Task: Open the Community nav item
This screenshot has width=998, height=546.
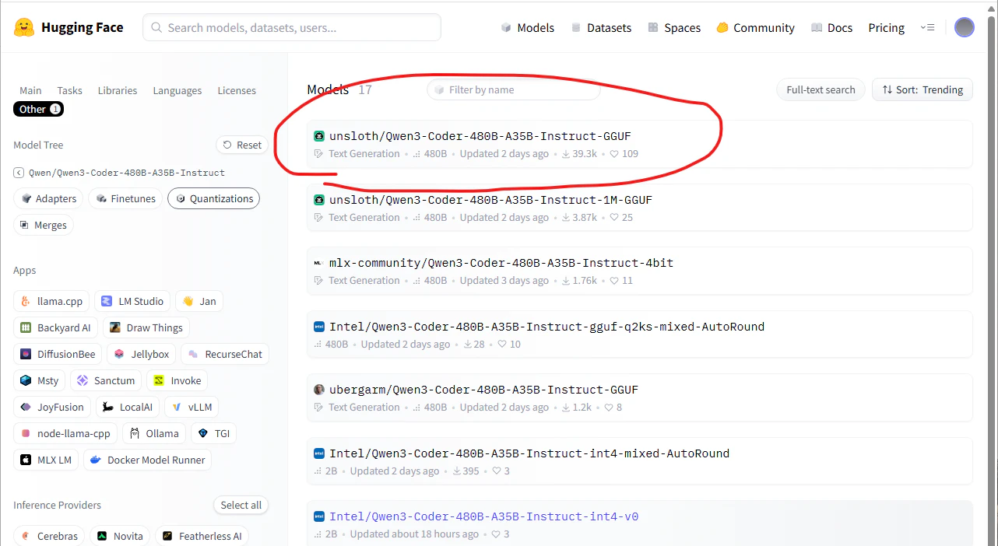Action: pyautogui.click(x=755, y=27)
